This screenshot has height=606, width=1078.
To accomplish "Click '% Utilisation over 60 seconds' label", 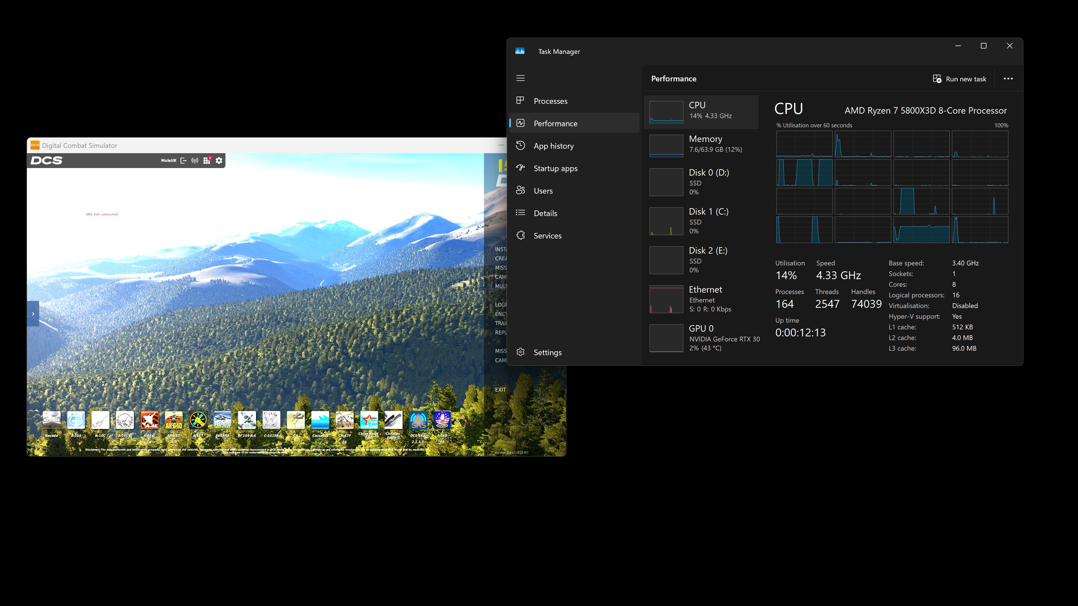I will [x=814, y=125].
